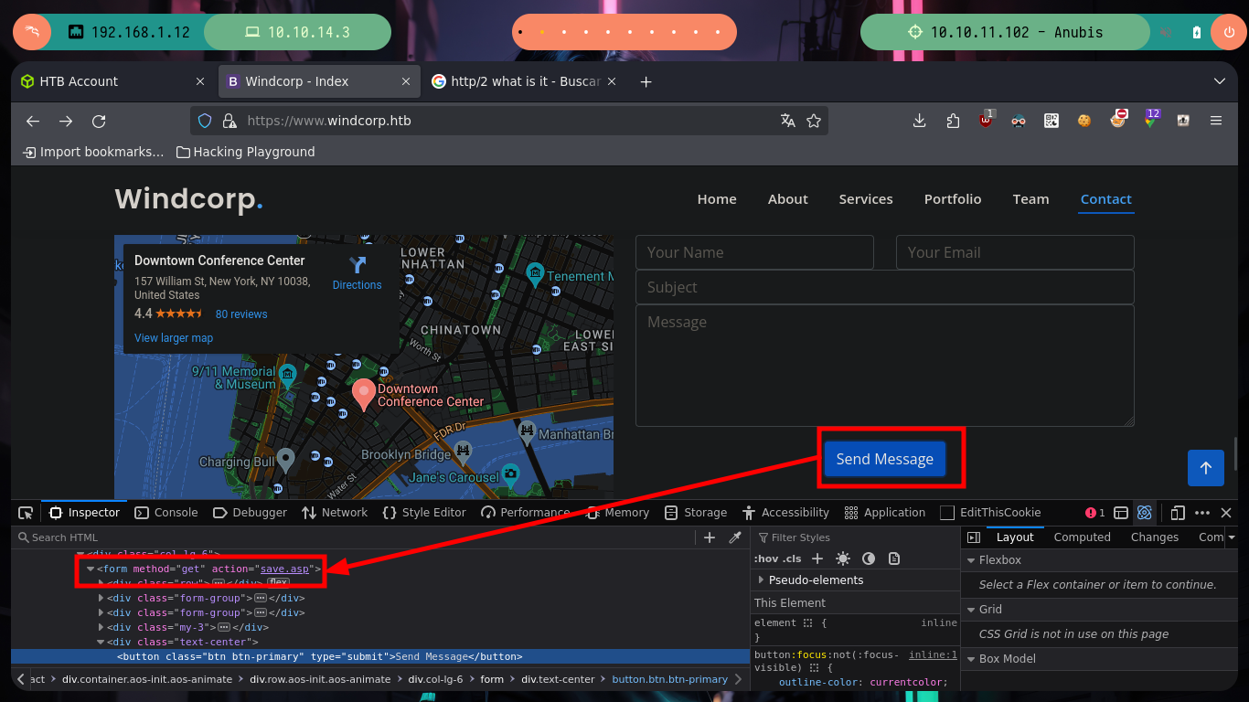This screenshot has height=702, width=1249.
Task: Switch to the Console tab
Action: click(x=166, y=513)
